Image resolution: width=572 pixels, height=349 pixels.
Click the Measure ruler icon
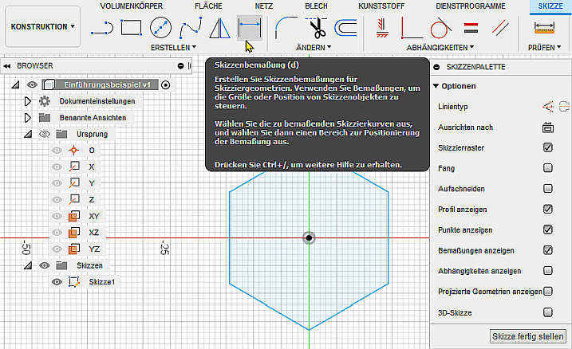pos(545,29)
